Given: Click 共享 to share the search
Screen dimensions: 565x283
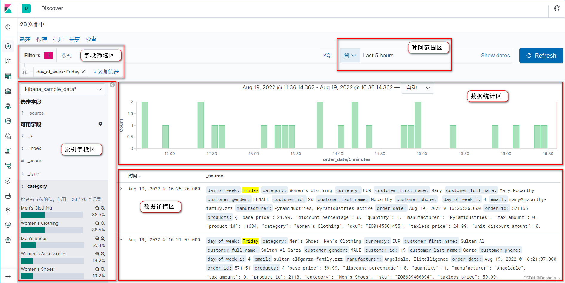Looking at the screenshot, I should 75,39.
